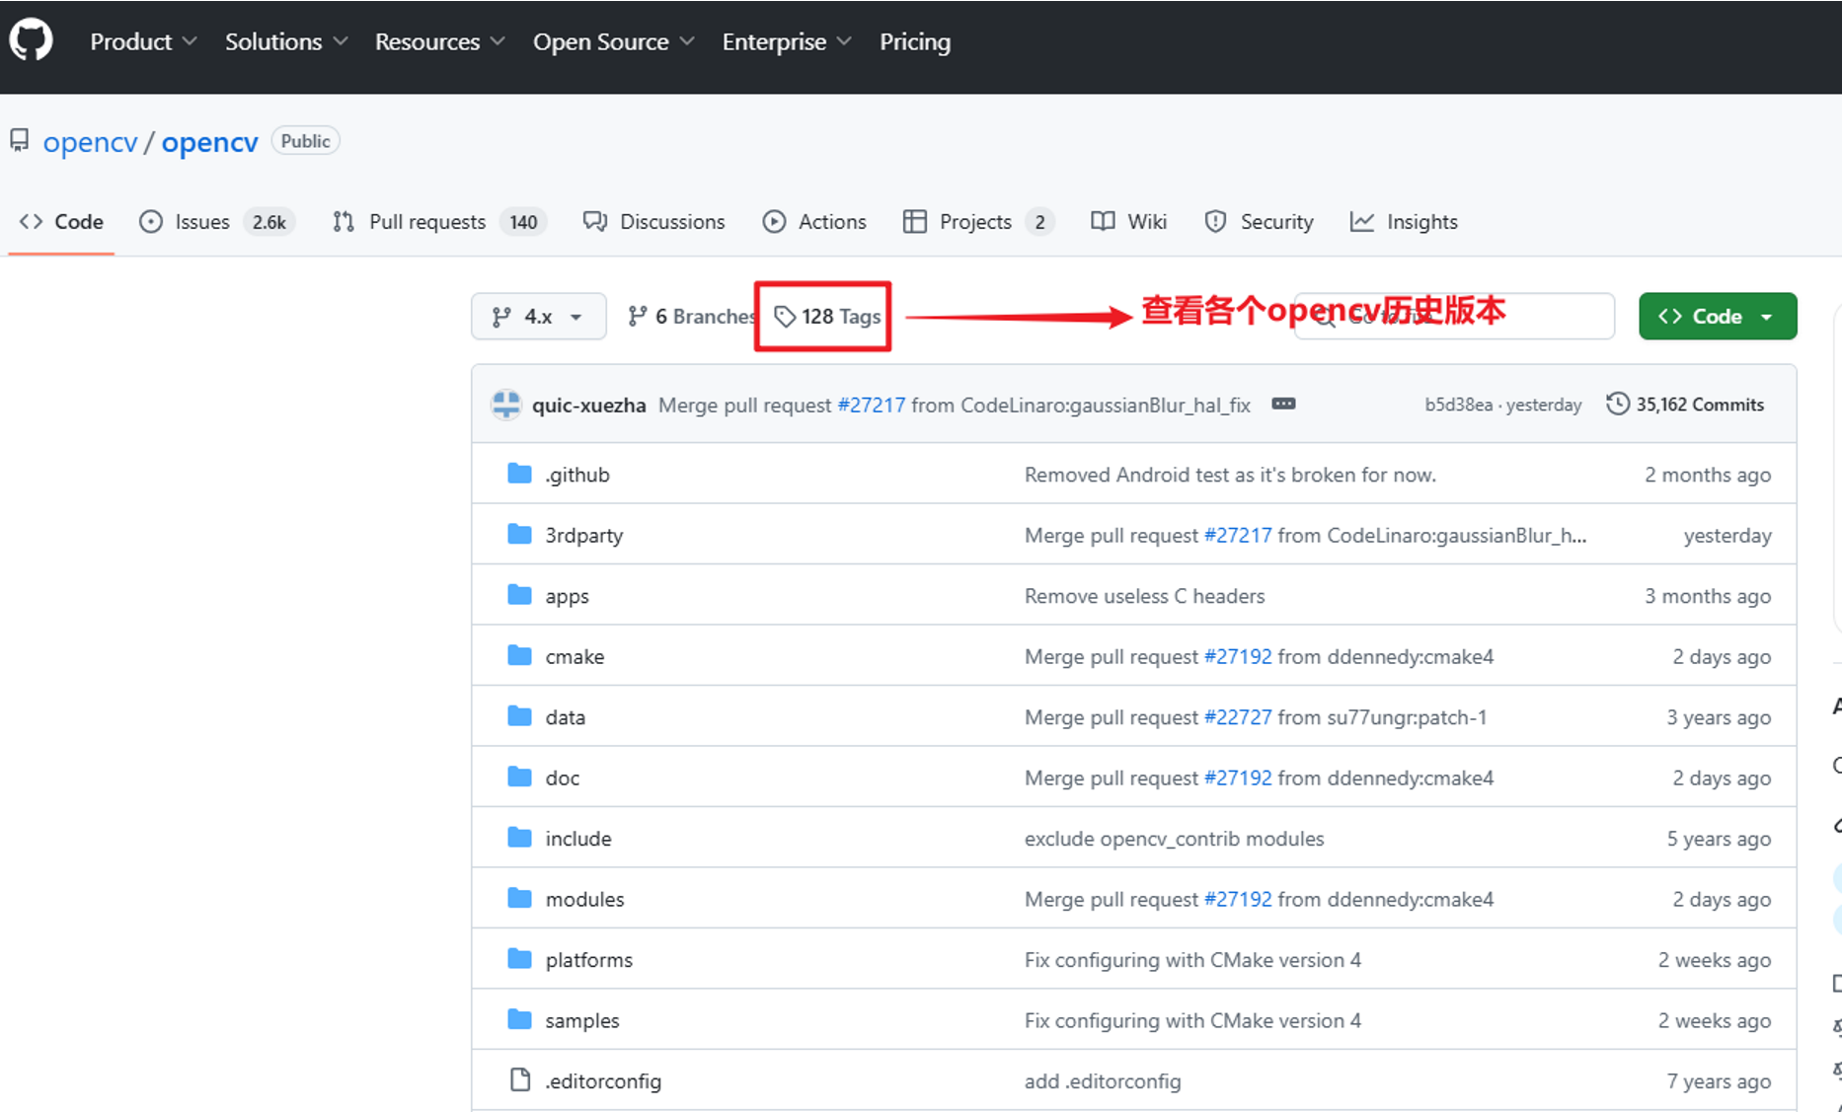Screen dimensions: 1842x1113
Task: Open the Resources navigation dropdown
Action: [439, 41]
